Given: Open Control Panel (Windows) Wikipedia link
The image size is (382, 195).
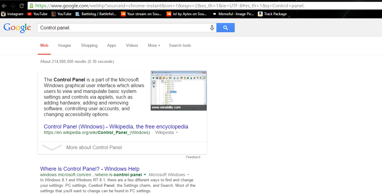Looking at the screenshot, I should (116, 127).
